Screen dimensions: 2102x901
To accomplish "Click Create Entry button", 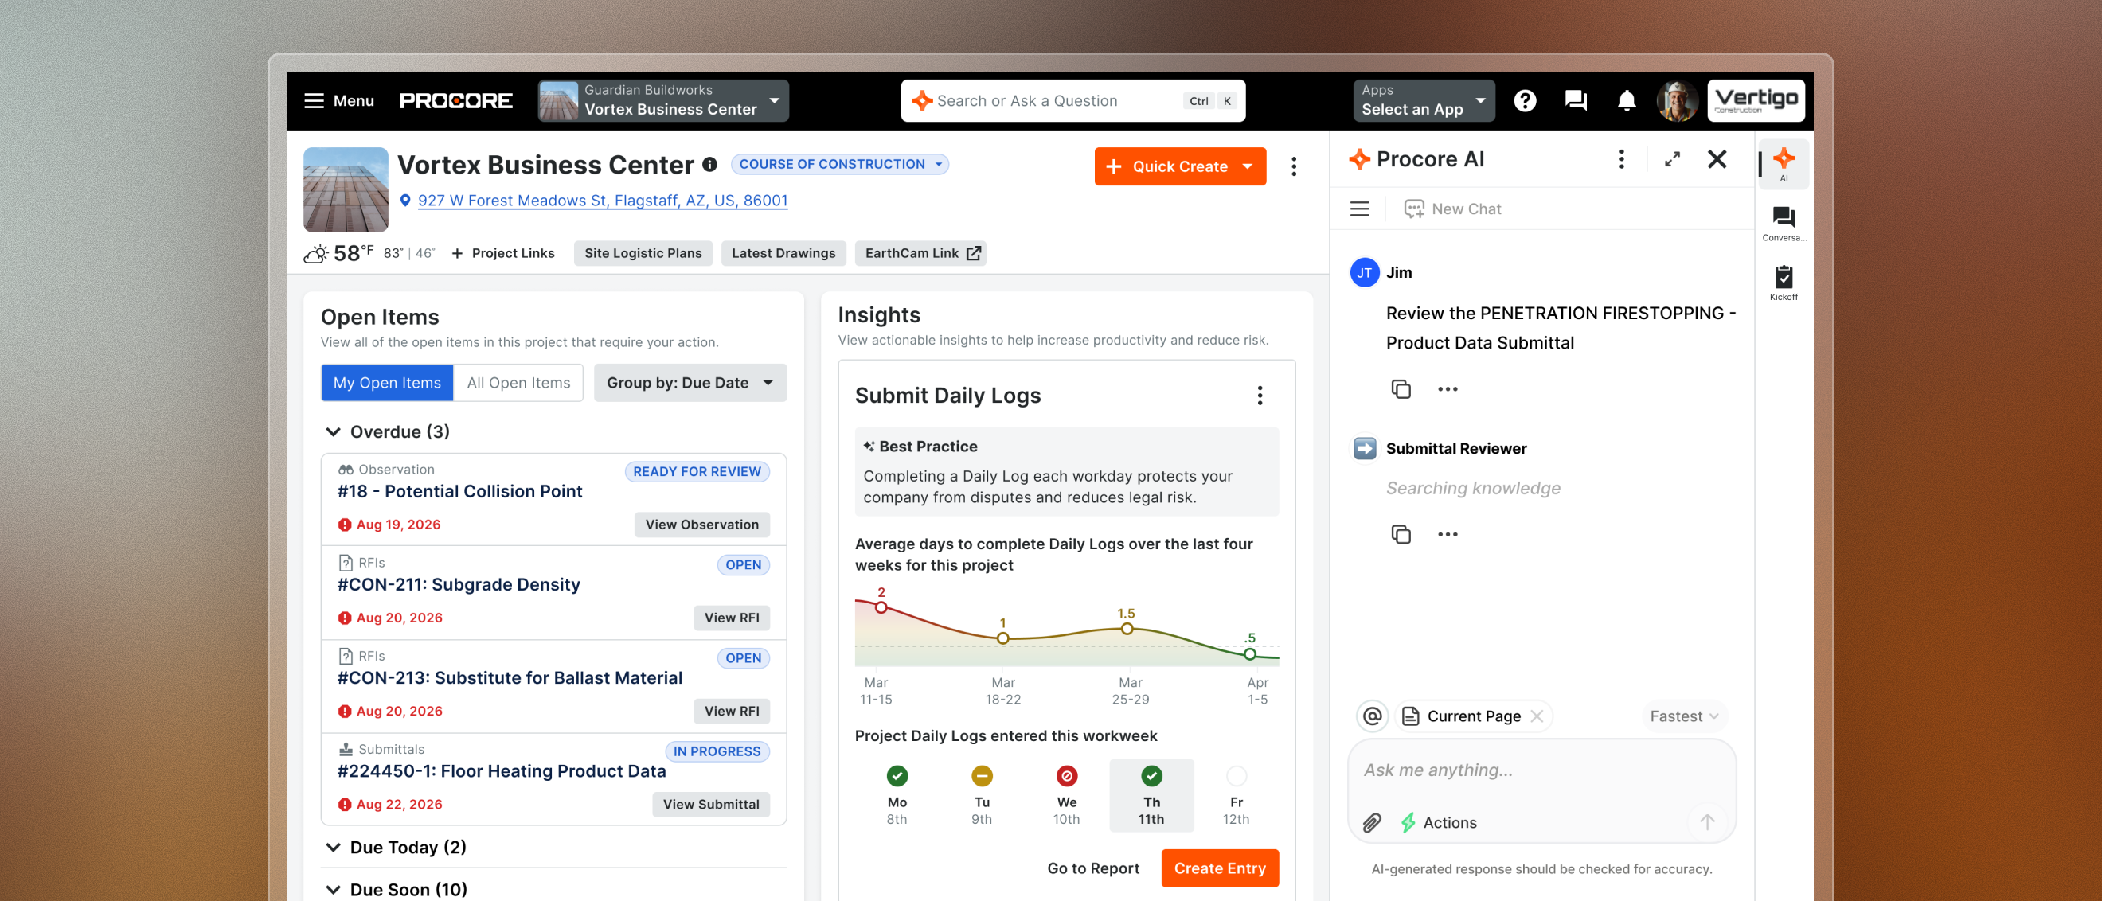I will pyautogui.click(x=1219, y=868).
